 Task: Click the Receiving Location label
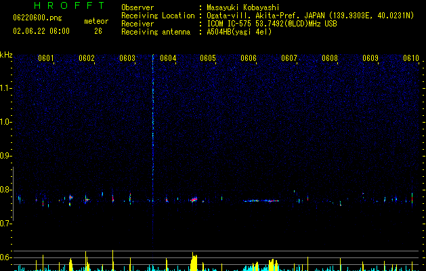pos(158,16)
